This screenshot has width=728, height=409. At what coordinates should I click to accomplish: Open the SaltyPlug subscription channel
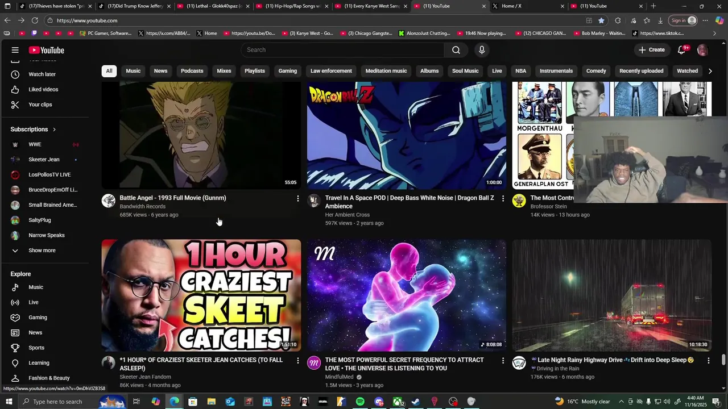[x=40, y=220]
